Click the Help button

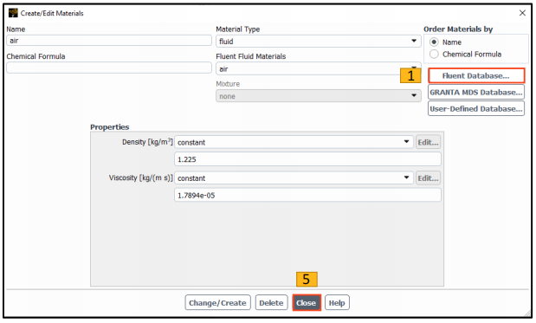[x=337, y=302]
